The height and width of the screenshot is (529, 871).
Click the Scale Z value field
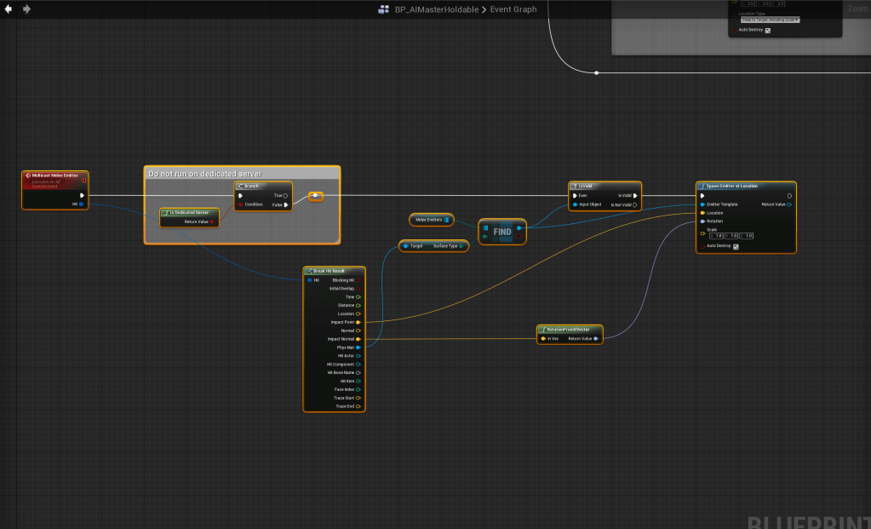point(747,235)
